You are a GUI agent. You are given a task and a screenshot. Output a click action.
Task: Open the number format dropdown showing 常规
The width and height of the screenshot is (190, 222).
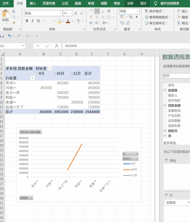(x=137, y=11)
